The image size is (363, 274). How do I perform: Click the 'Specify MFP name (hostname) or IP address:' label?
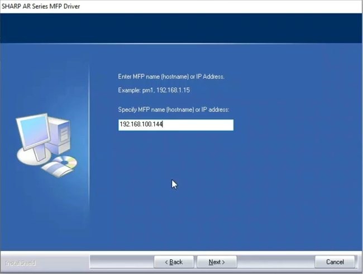coord(173,110)
